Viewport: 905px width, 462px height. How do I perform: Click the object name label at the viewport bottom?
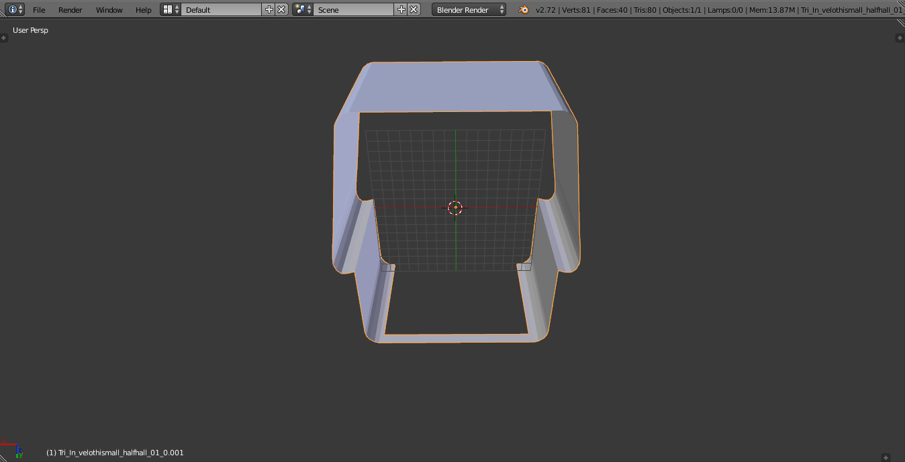115,453
